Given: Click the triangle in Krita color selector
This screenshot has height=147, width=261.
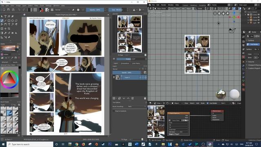Looking at the screenshot, I should pos(9,79).
